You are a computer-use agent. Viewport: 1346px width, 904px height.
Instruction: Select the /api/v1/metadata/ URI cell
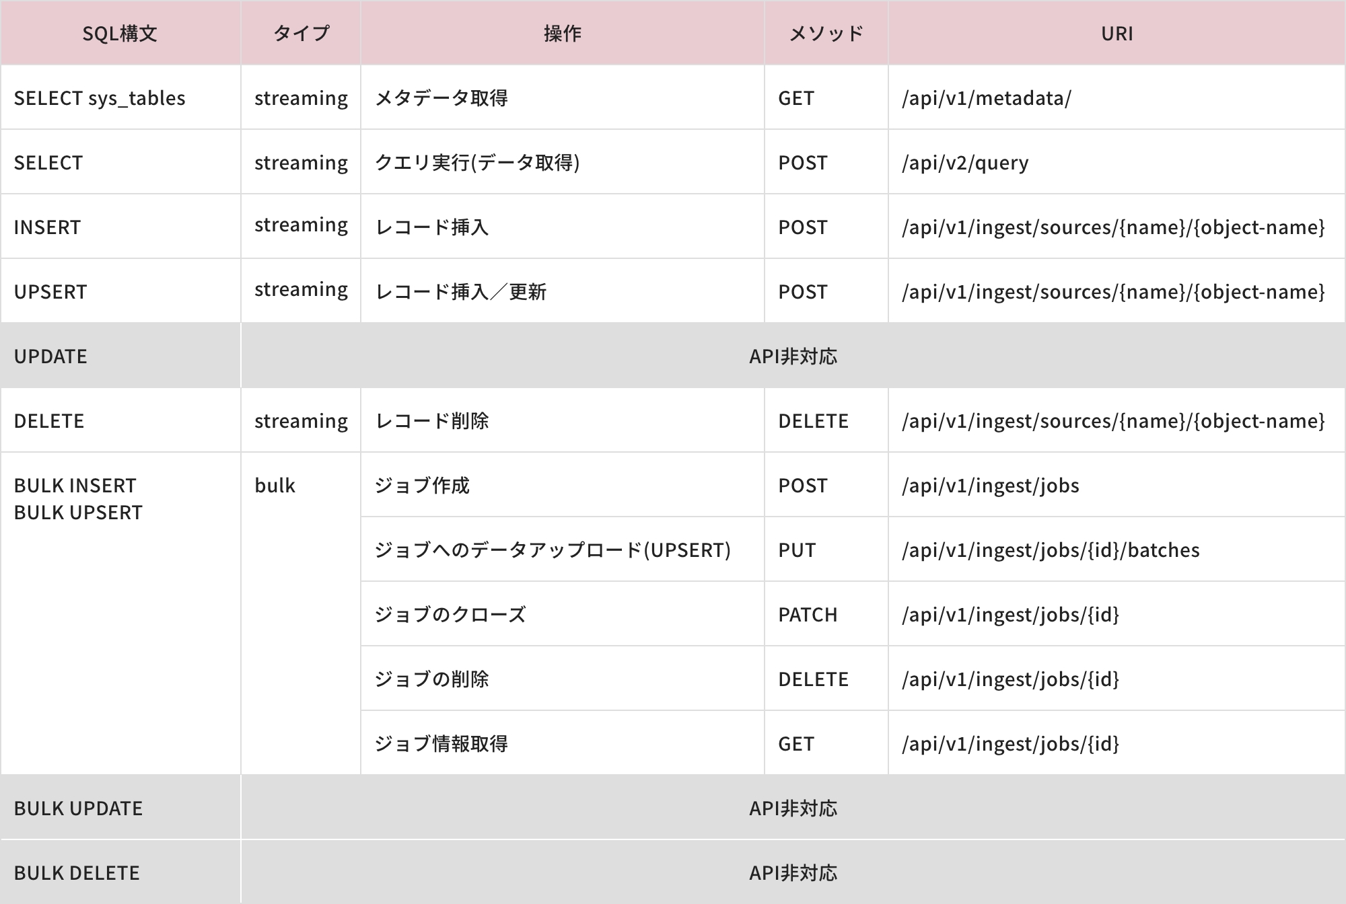(x=986, y=98)
